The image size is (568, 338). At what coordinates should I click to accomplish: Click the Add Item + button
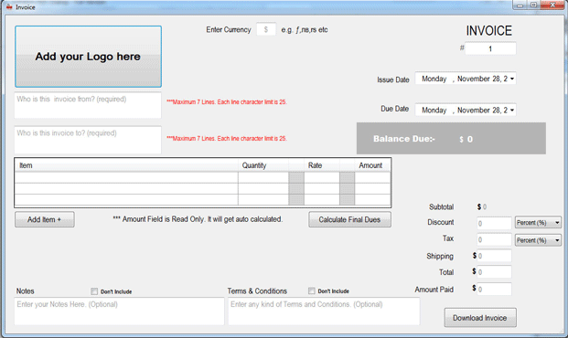(45, 219)
